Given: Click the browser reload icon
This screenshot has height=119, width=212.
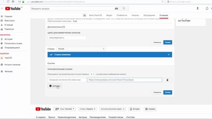Looking at the screenshot, I should point(8,2).
